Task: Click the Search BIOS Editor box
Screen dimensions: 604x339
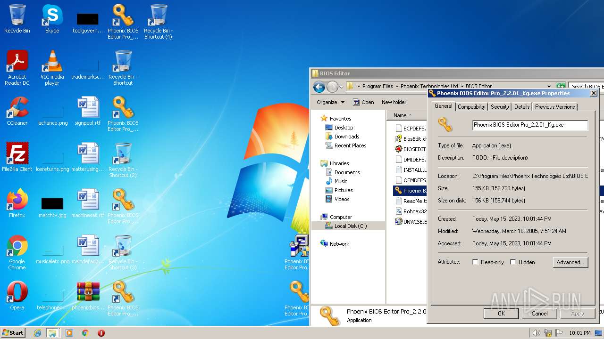Action: click(586, 86)
